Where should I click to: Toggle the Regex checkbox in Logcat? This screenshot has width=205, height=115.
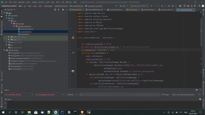pos(163,95)
